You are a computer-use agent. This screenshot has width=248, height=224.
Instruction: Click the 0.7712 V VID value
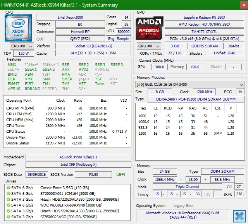(x=119, y=132)
